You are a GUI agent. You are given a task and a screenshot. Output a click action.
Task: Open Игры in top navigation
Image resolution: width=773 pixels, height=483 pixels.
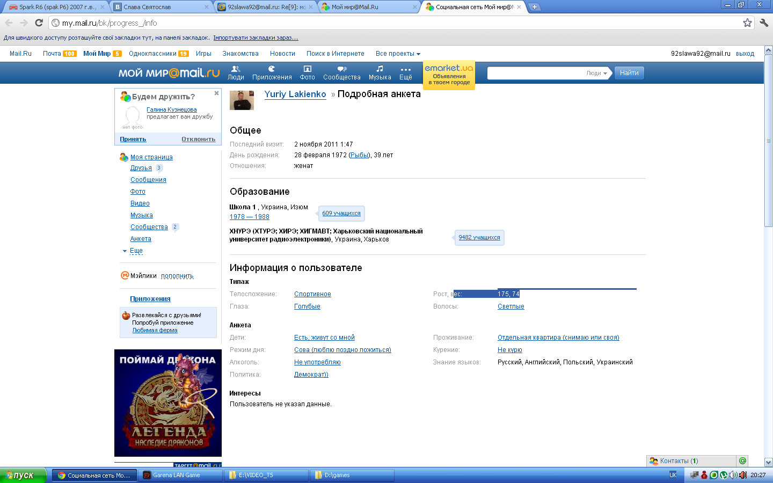[203, 54]
